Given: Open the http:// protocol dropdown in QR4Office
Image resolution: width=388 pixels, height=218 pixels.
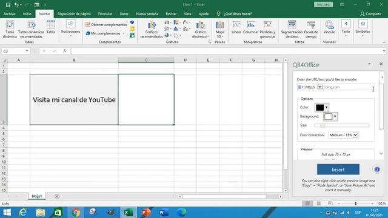Looking at the screenshot, I should pyautogui.click(x=319, y=87).
